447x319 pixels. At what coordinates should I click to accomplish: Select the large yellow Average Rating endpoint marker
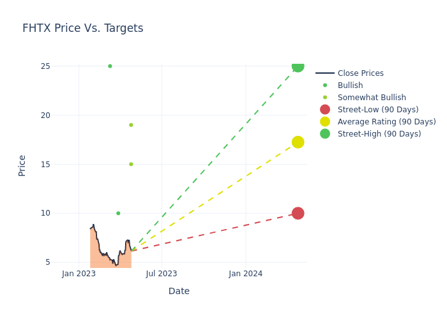tap(298, 142)
